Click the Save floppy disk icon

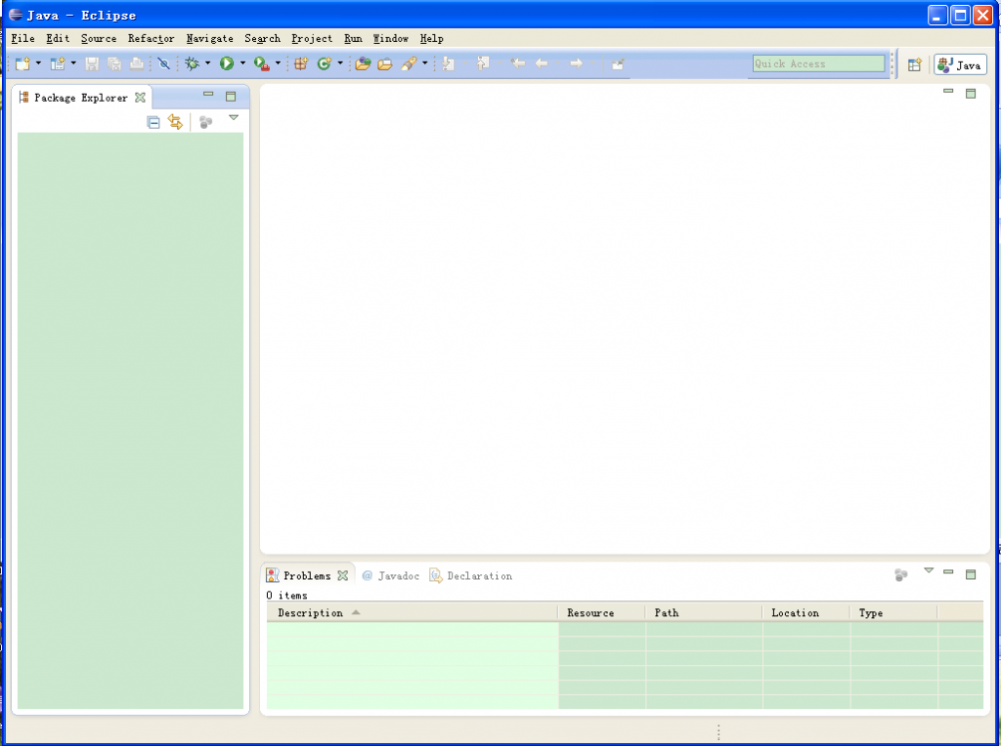[x=92, y=63]
